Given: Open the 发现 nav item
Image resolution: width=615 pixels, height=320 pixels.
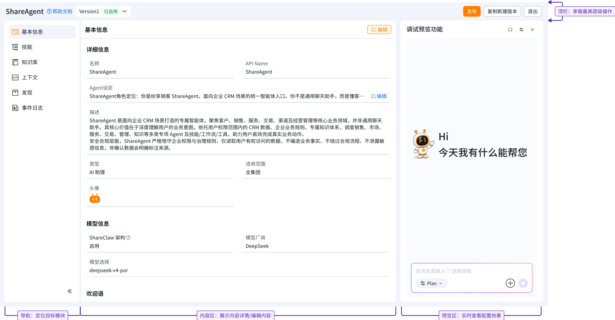Looking at the screenshot, I should tap(42, 93).
